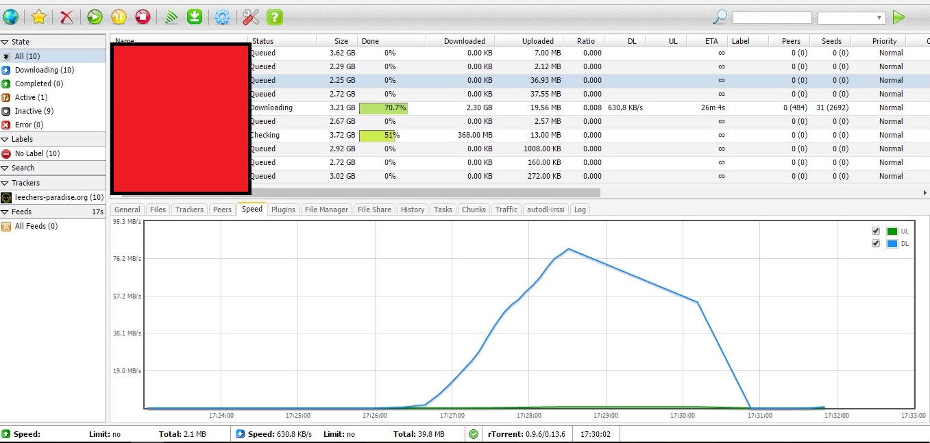This screenshot has height=443, width=930.
Task: Select the Completed (0) filter
Action: [53, 84]
